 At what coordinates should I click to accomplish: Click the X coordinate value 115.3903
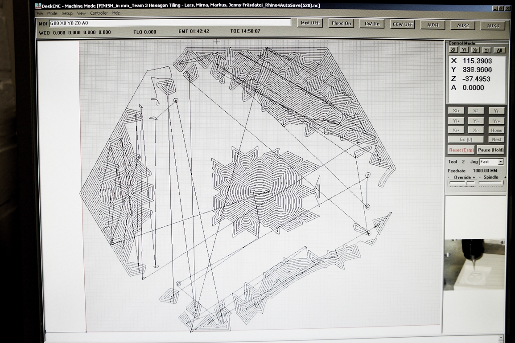(477, 61)
